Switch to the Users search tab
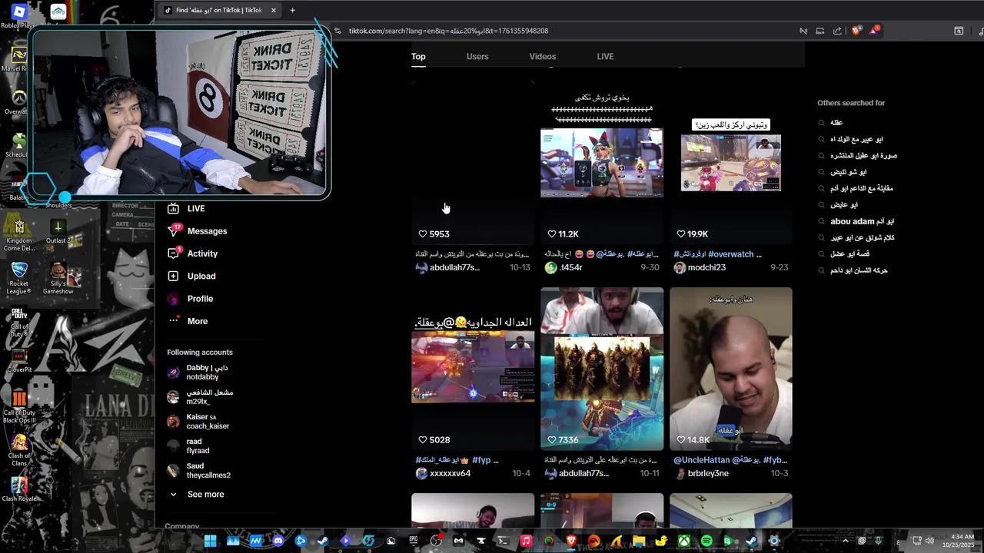Screen dimensions: 984x553 pos(477,57)
